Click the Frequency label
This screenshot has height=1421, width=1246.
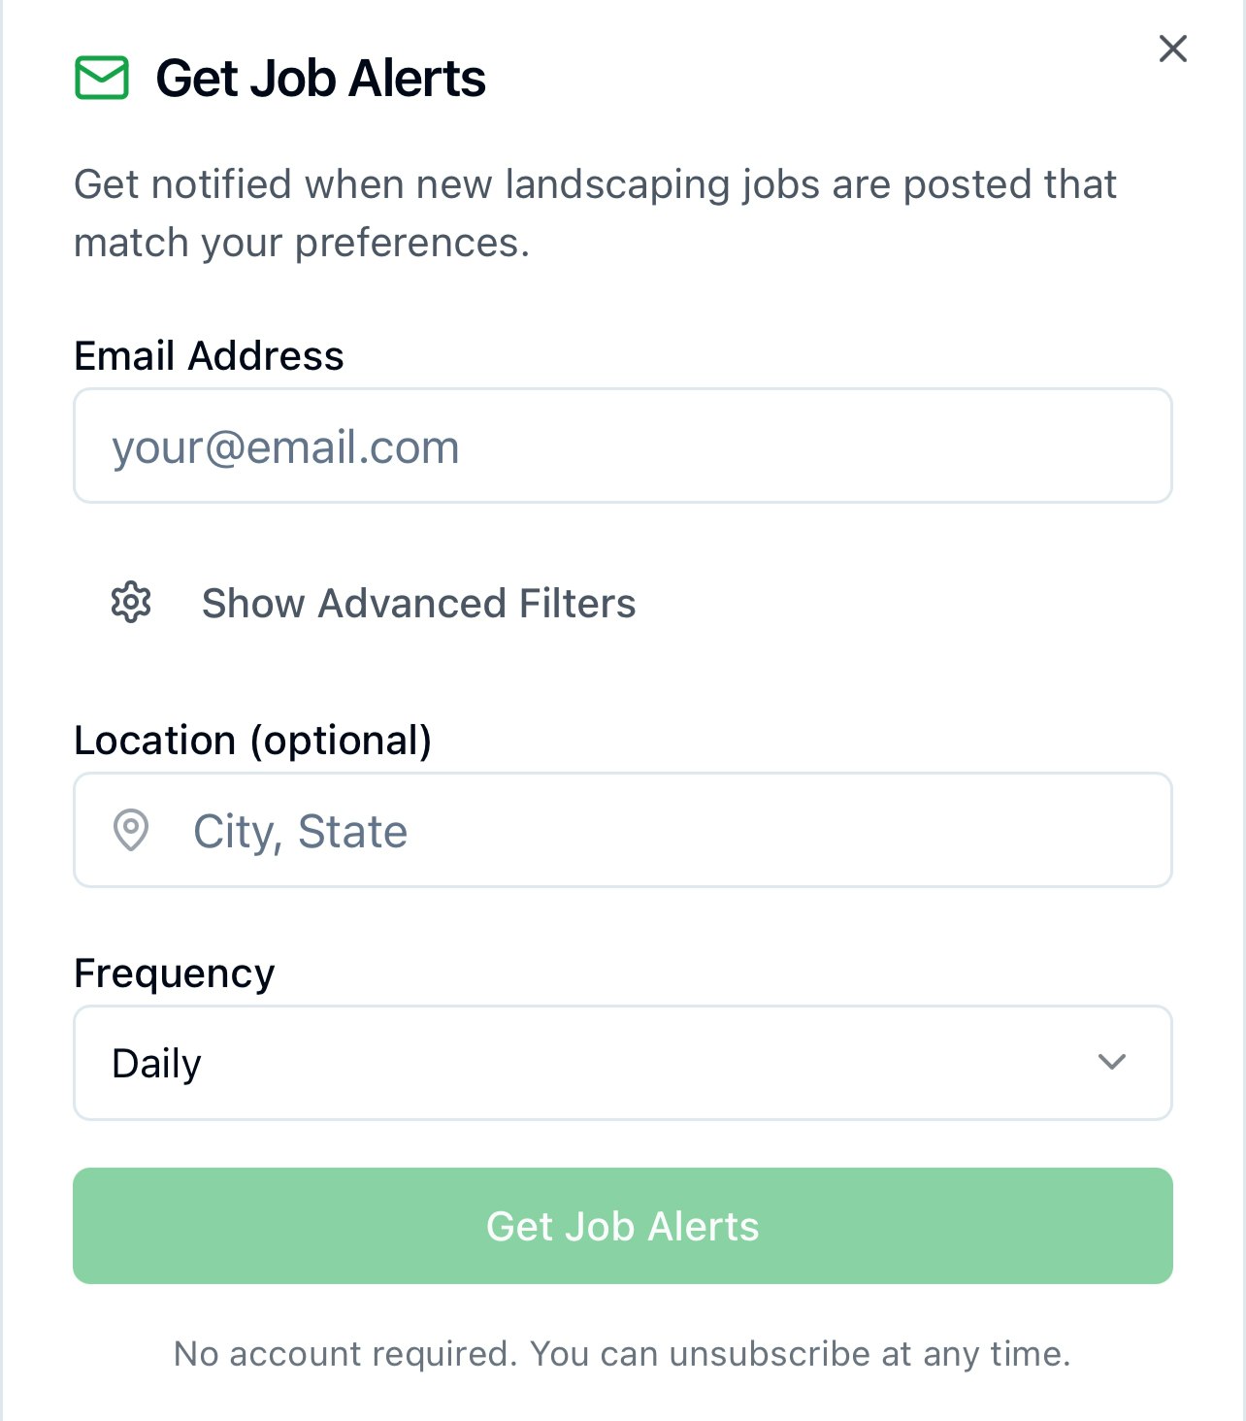coord(175,973)
